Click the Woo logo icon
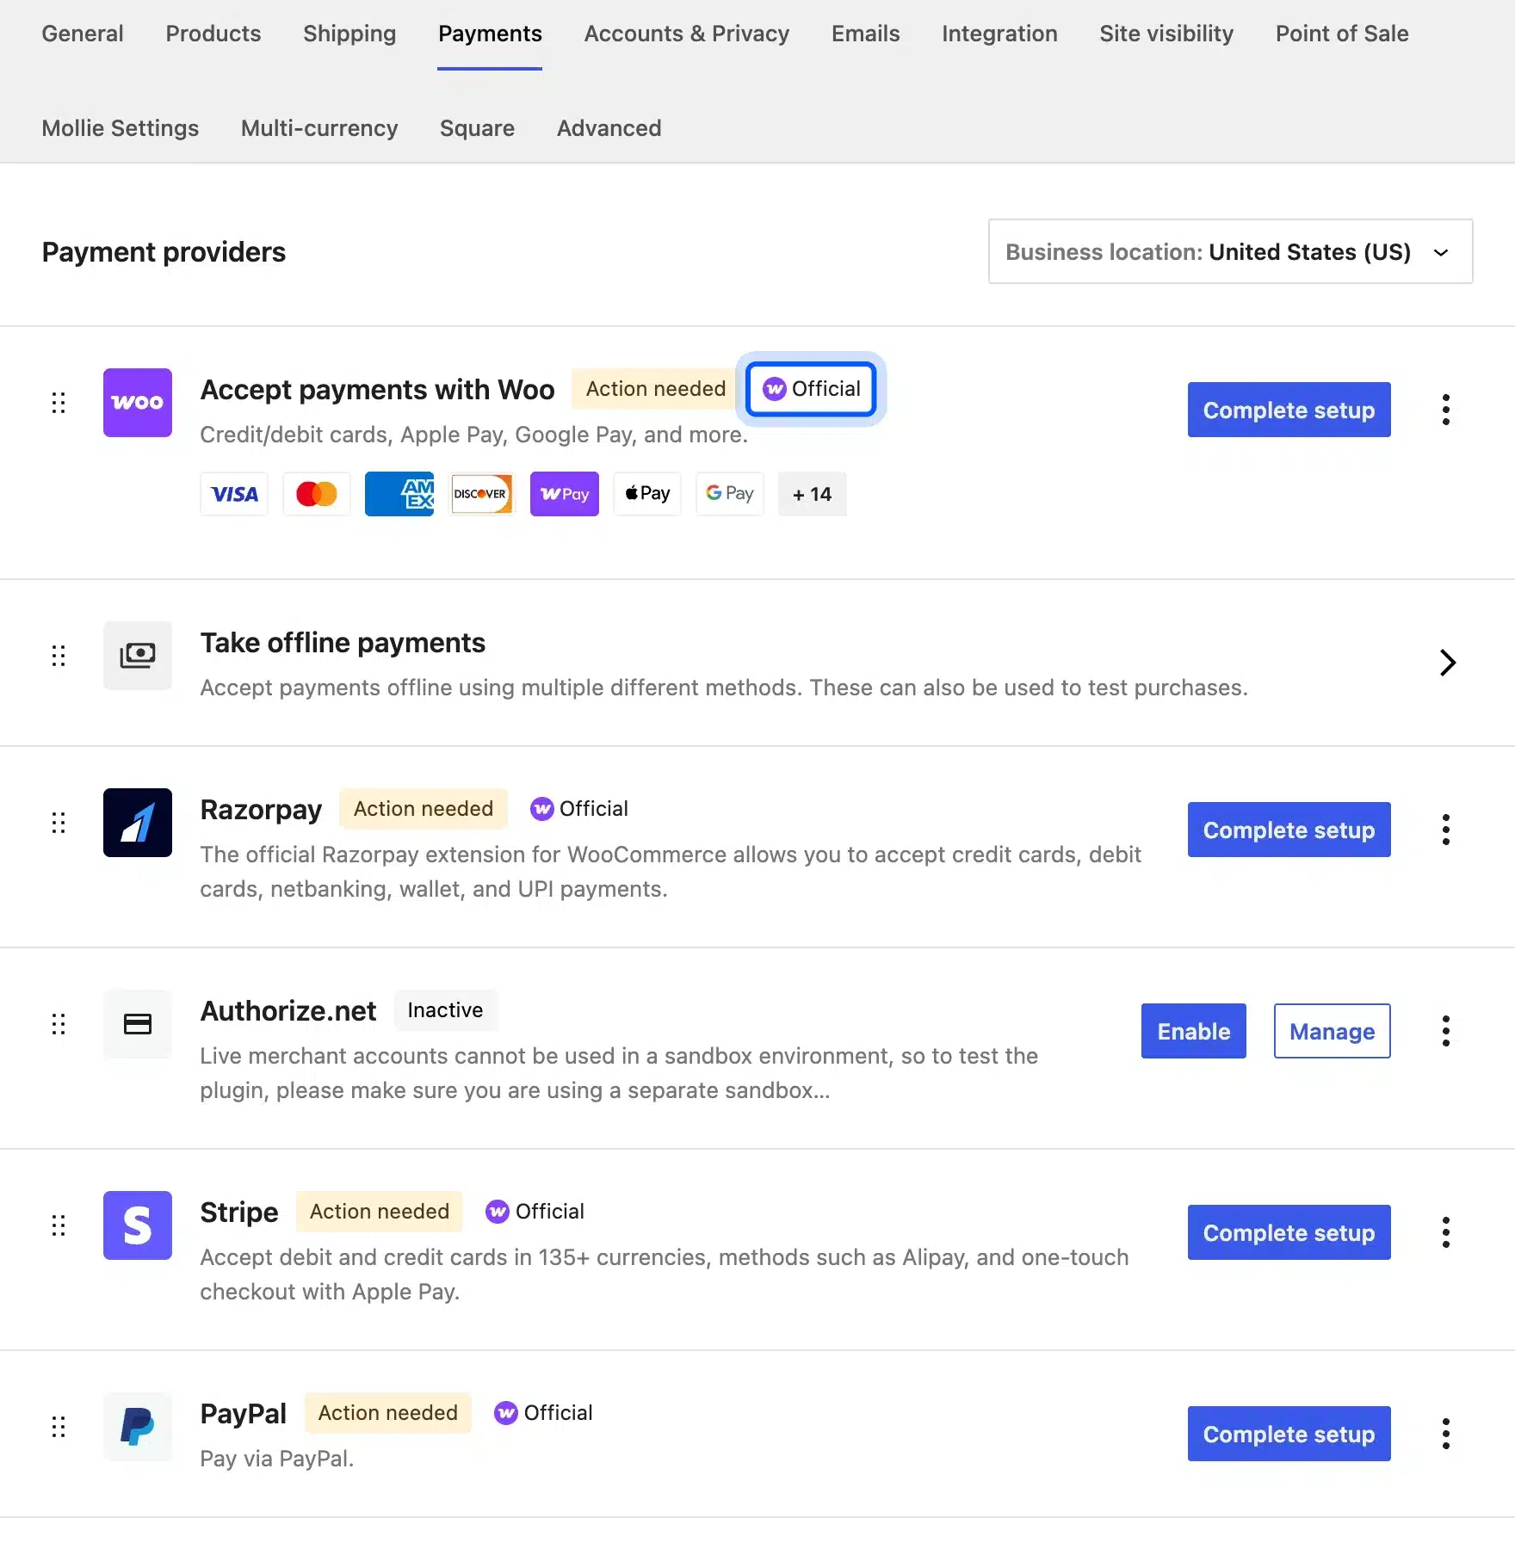 pos(138,403)
